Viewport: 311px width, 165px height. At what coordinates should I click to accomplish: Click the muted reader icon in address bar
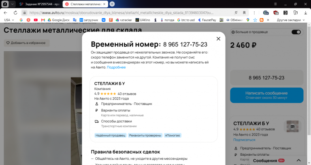[x=236, y=13]
